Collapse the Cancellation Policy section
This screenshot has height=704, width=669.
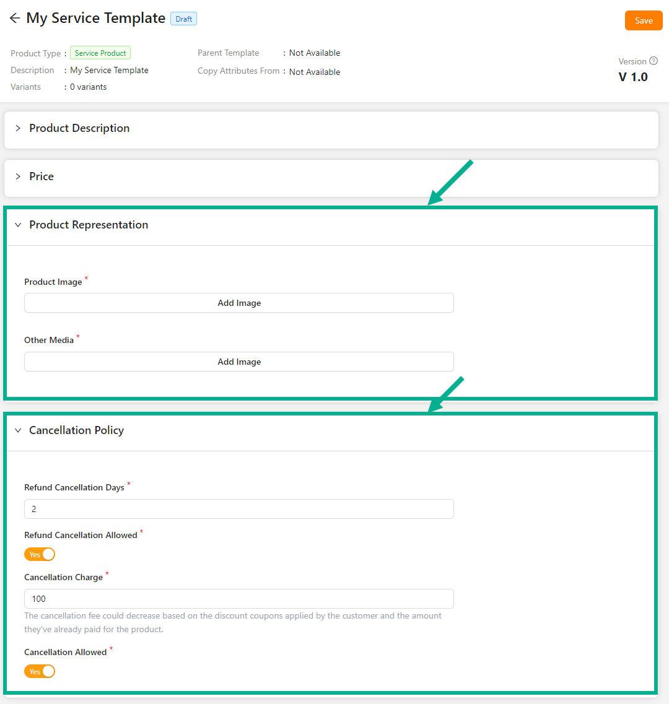coord(18,430)
